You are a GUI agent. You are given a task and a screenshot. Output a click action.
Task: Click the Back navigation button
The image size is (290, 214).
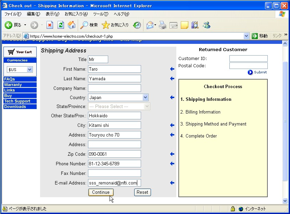pos(13,25)
